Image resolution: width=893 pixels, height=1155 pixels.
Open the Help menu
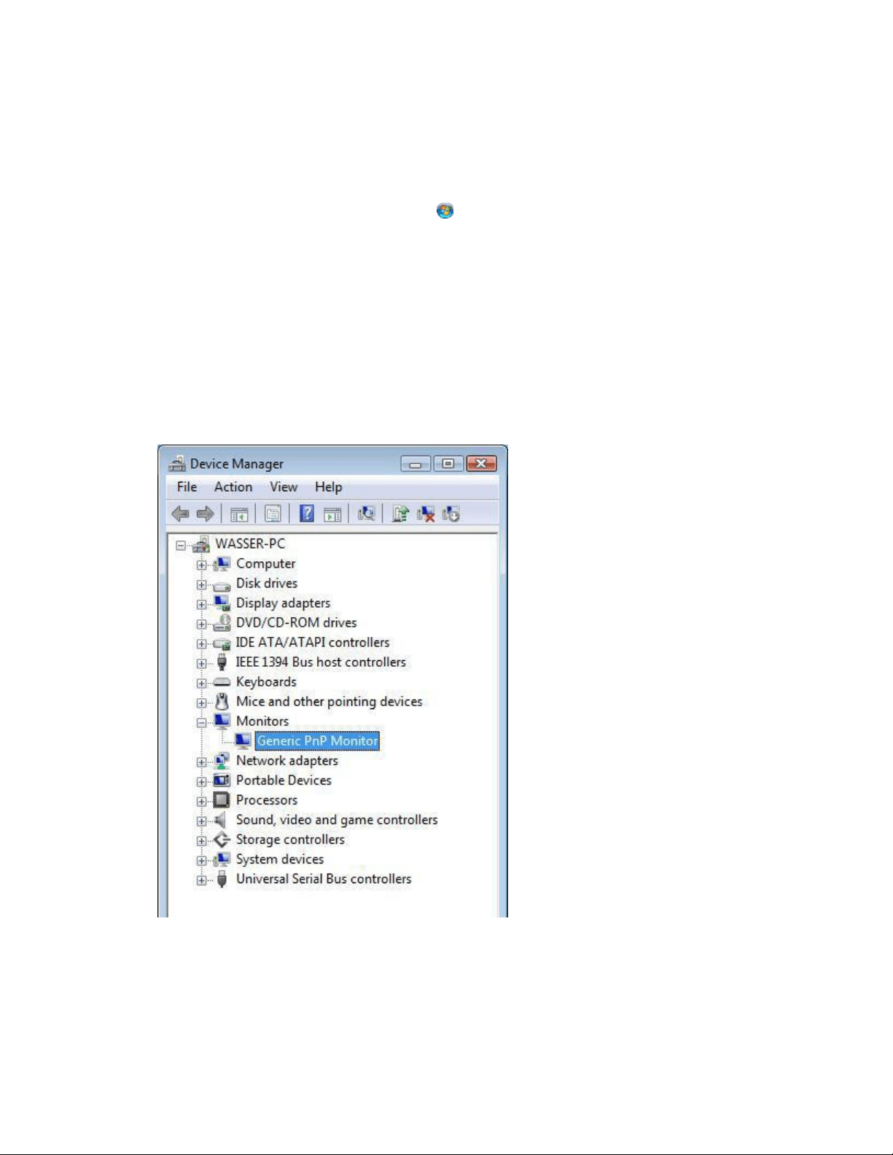(x=329, y=487)
